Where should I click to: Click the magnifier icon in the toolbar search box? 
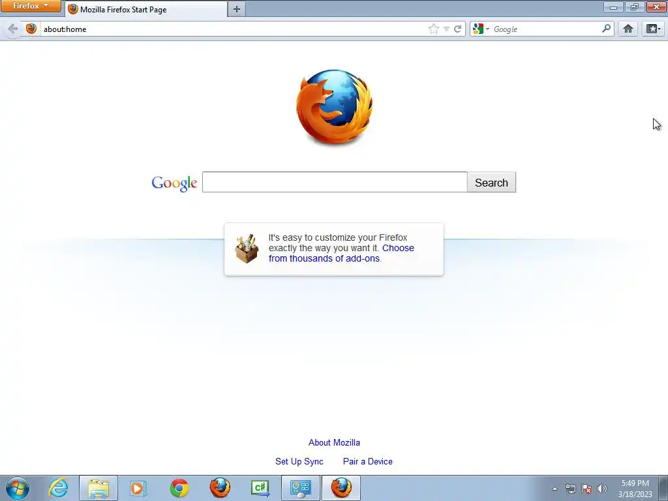point(606,29)
